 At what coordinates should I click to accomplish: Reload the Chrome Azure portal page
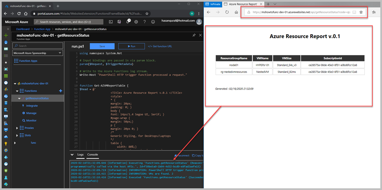coord(19,14)
